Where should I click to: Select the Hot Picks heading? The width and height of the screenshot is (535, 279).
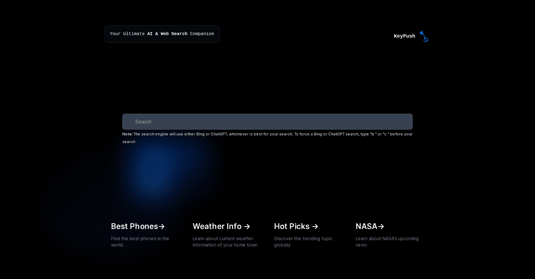[x=292, y=226]
